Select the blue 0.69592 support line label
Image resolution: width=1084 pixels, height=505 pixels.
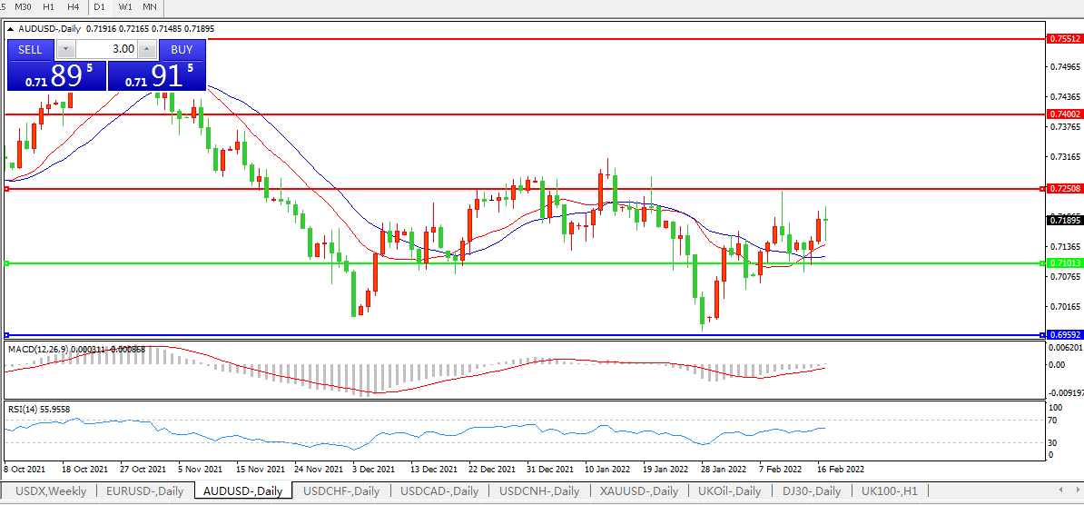point(1064,334)
